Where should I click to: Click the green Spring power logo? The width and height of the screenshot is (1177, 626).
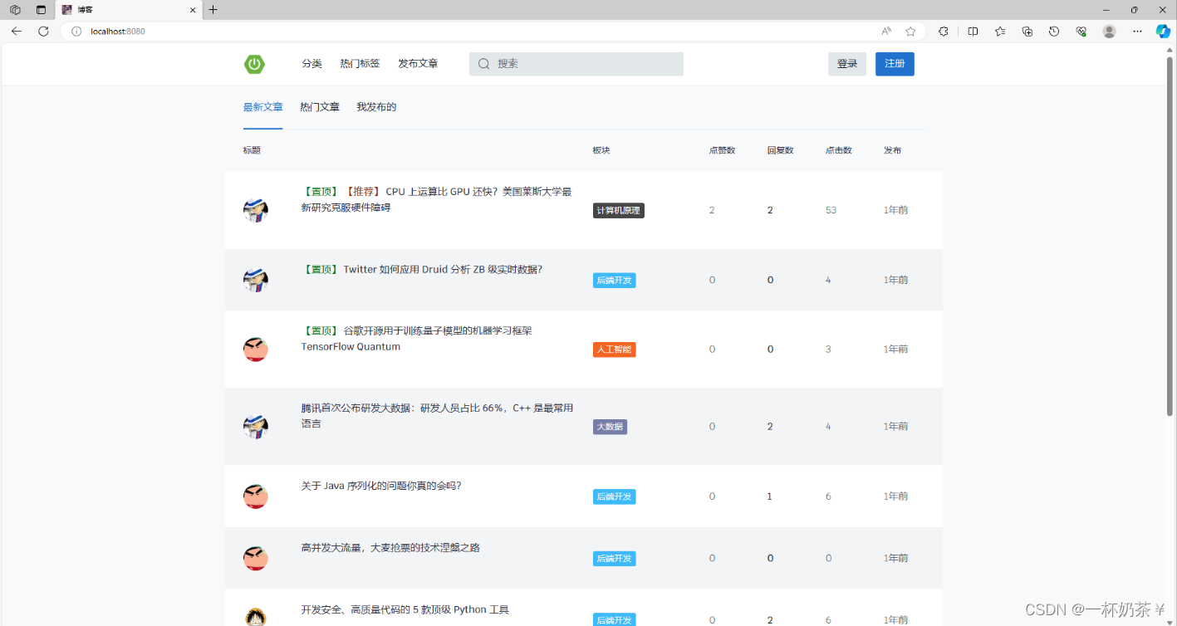pyautogui.click(x=254, y=64)
